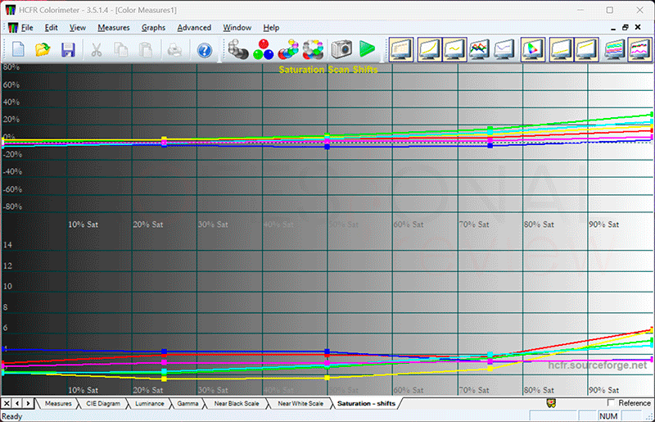655x422 pixels.
Task: Open the blue help question mark
Action: pyautogui.click(x=204, y=51)
